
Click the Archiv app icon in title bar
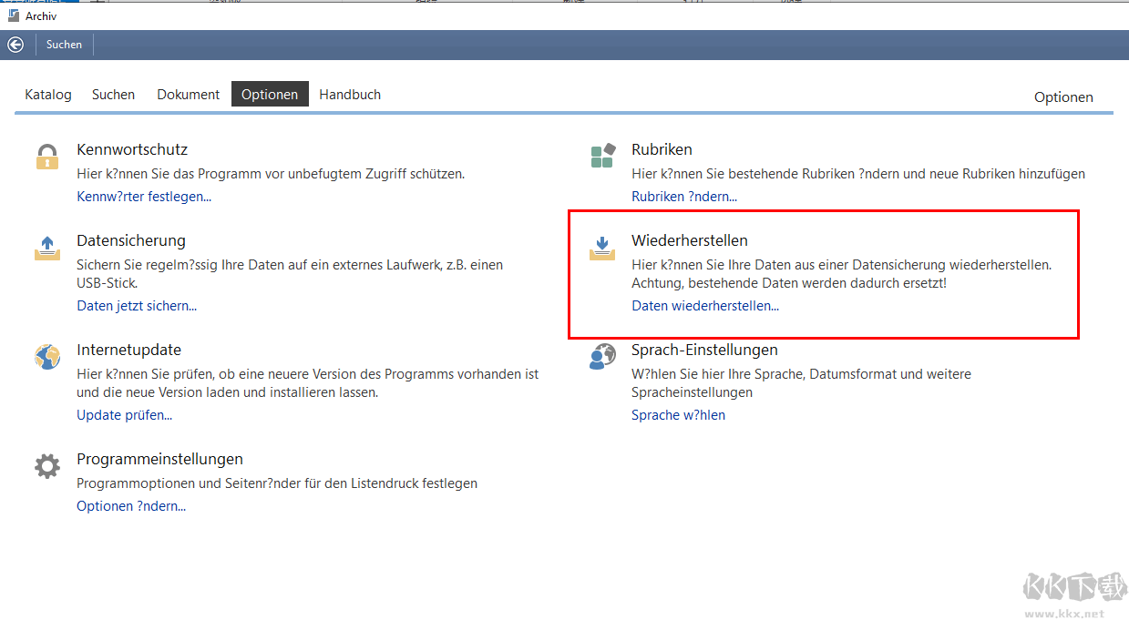point(14,15)
